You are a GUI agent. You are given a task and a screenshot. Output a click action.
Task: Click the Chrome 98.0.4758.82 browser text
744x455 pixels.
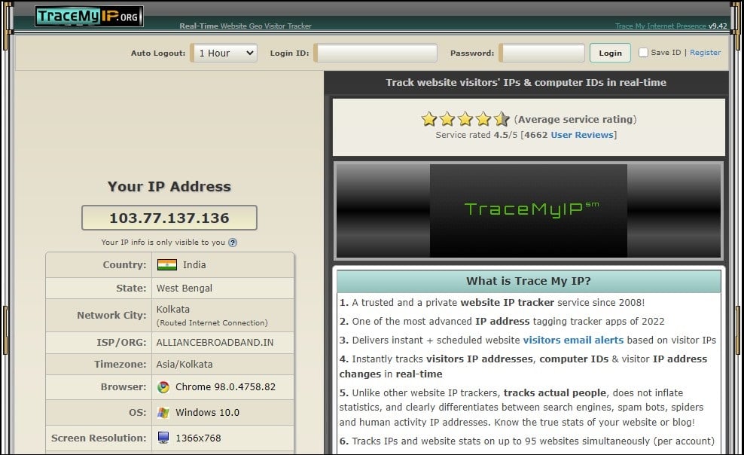click(225, 387)
